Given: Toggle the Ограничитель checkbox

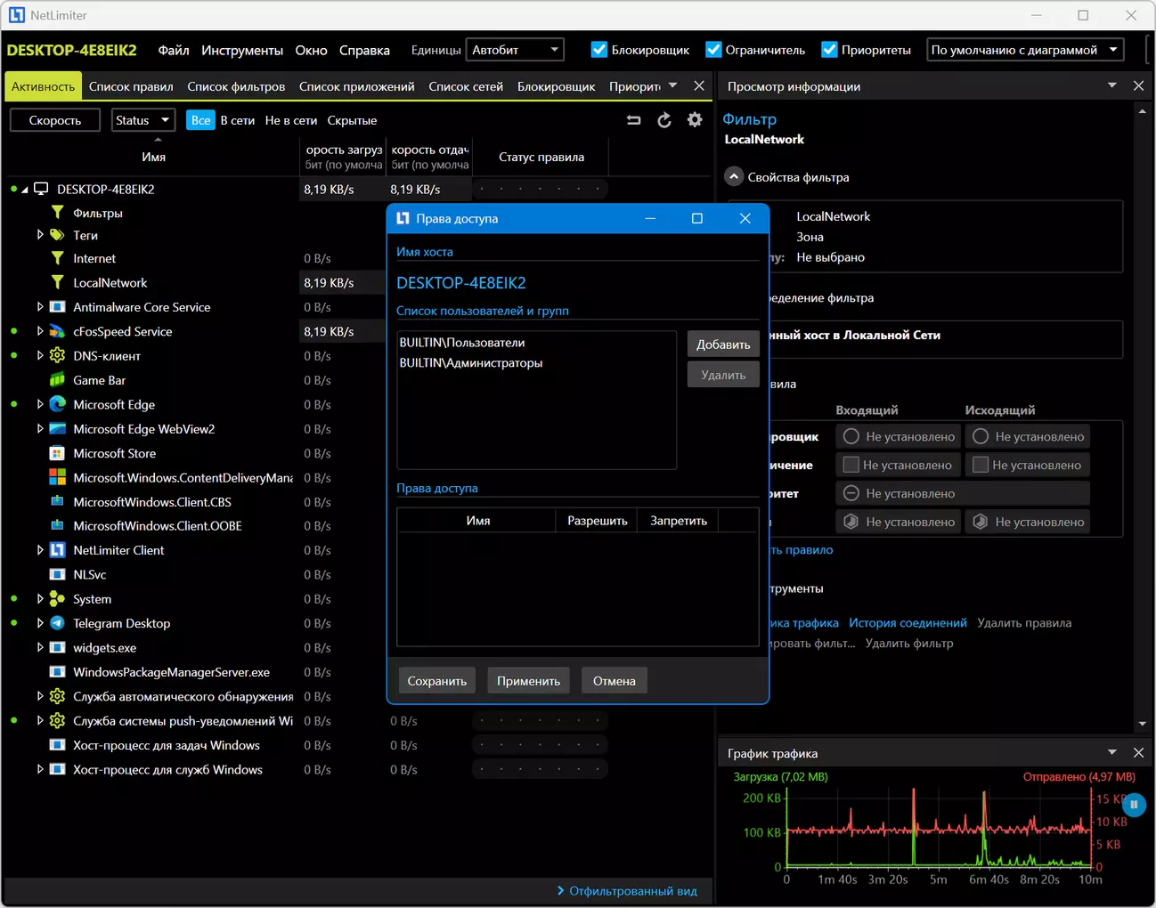Looking at the screenshot, I should (x=713, y=50).
